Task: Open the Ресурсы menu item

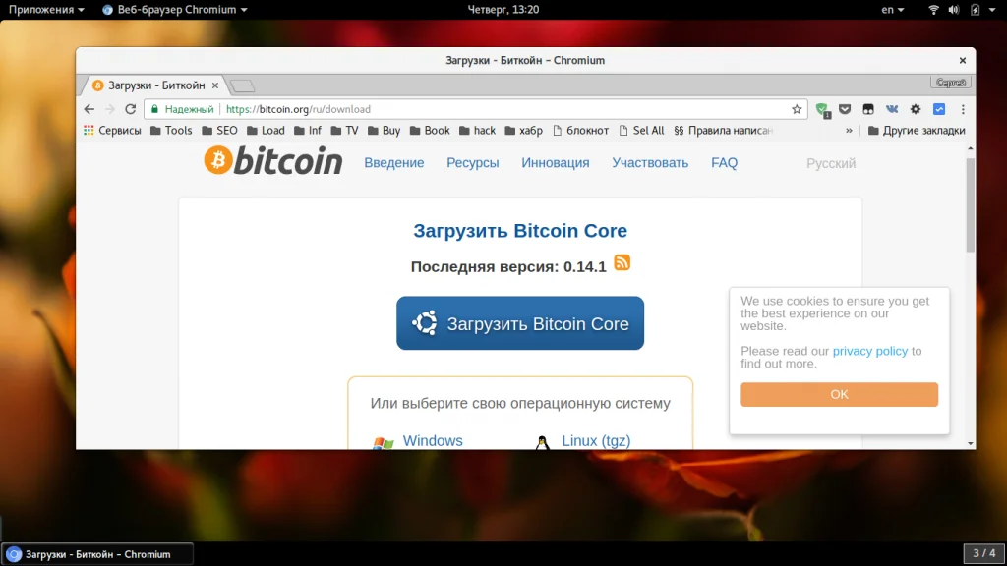Action: [473, 163]
